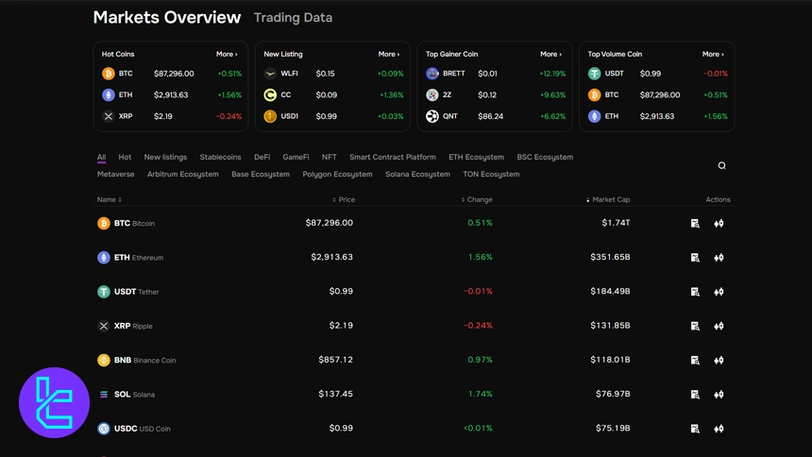Click the Bitcoin coin icon in the table

[x=104, y=224]
